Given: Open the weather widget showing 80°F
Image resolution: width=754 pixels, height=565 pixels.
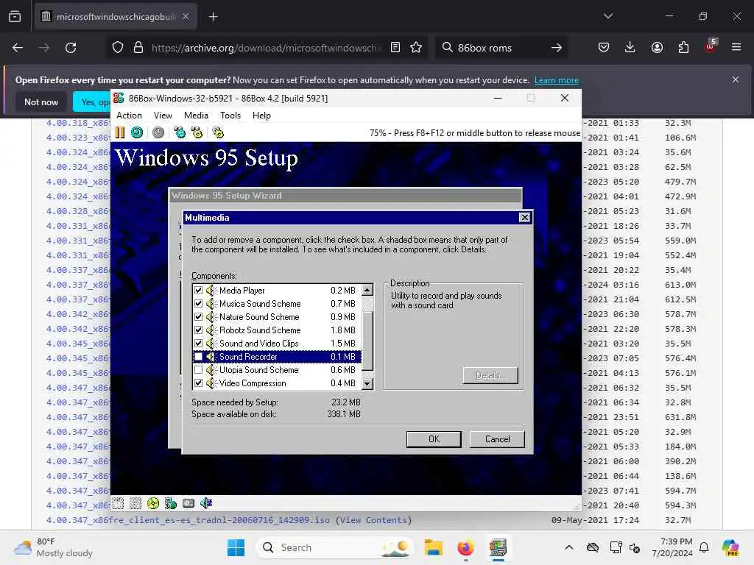Looking at the screenshot, I should point(53,547).
